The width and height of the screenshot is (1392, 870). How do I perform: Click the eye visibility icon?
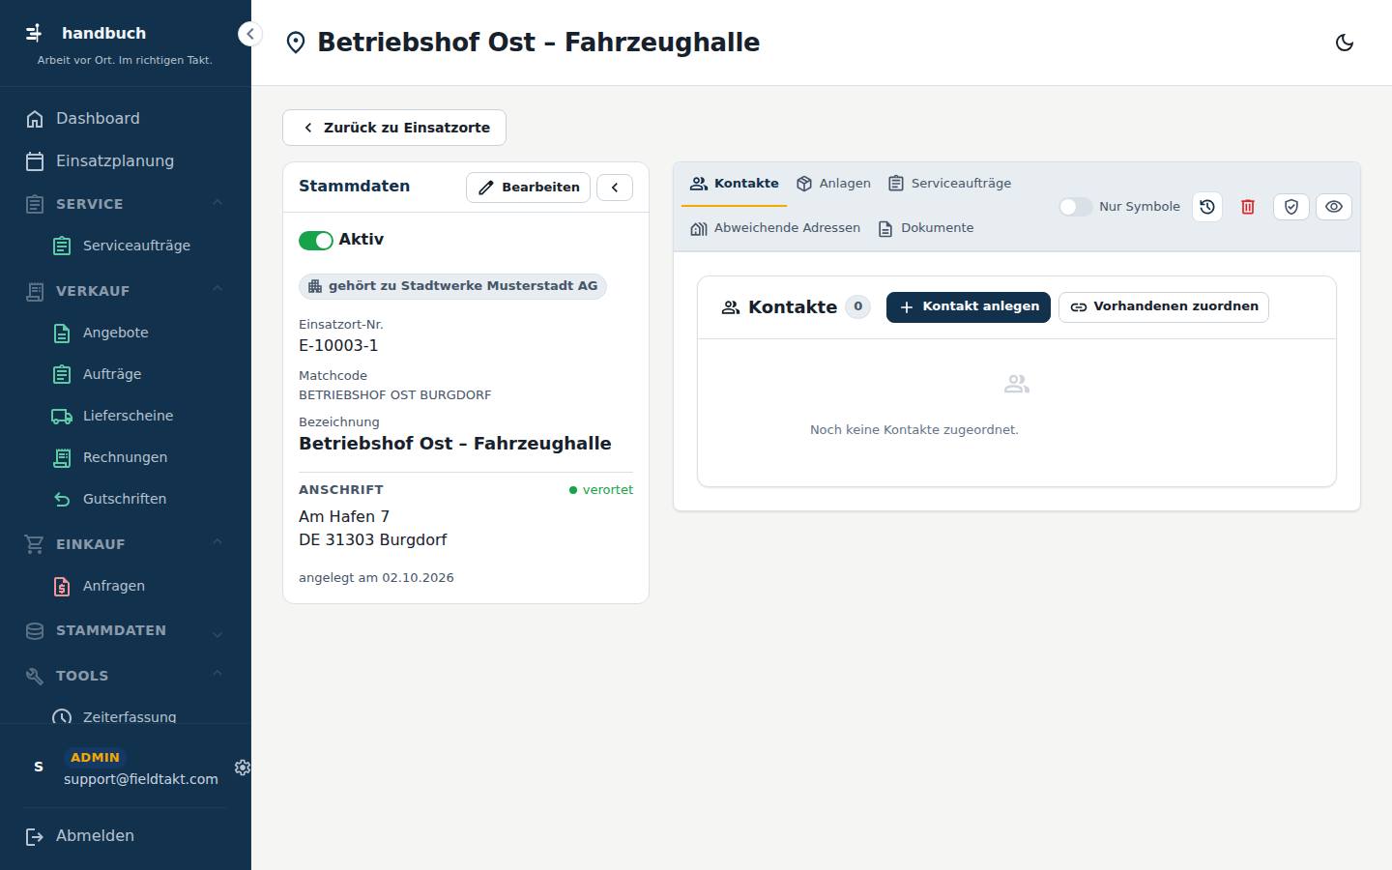[1334, 207]
